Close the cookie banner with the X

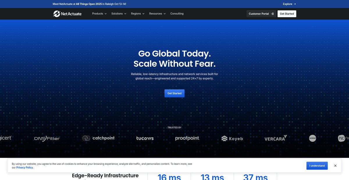click(335, 166)
